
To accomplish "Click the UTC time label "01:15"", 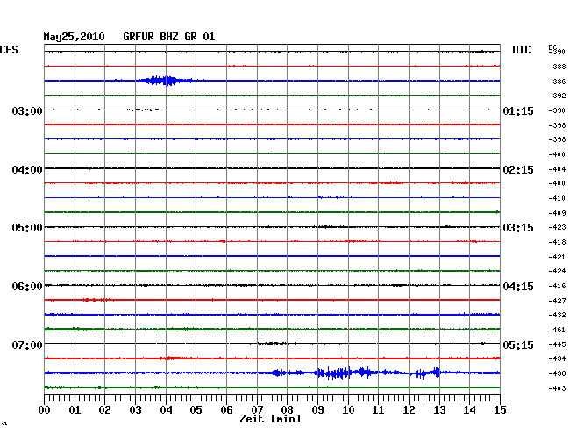I will pyautogui.click(x=518, y=110).
